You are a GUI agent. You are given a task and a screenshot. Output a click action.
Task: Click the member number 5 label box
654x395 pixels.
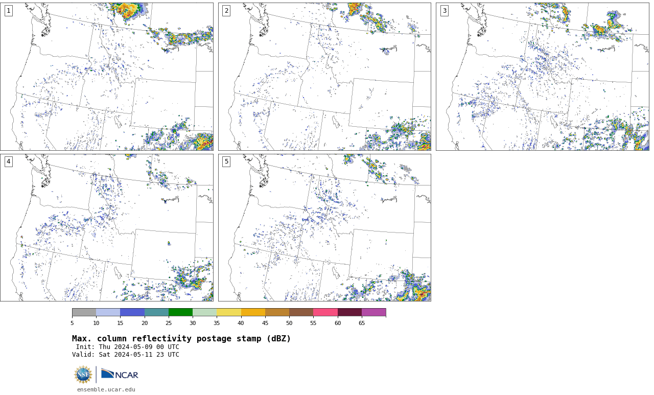coord(226,161)
